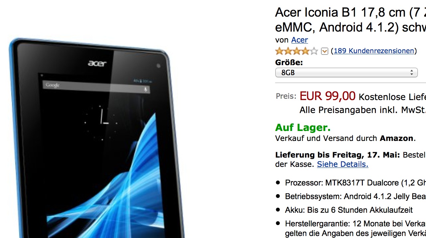The height and width of the screenshot is (238, 426).
Task: Click the front camera on the tablet
Action: click(x=158, y=66)
